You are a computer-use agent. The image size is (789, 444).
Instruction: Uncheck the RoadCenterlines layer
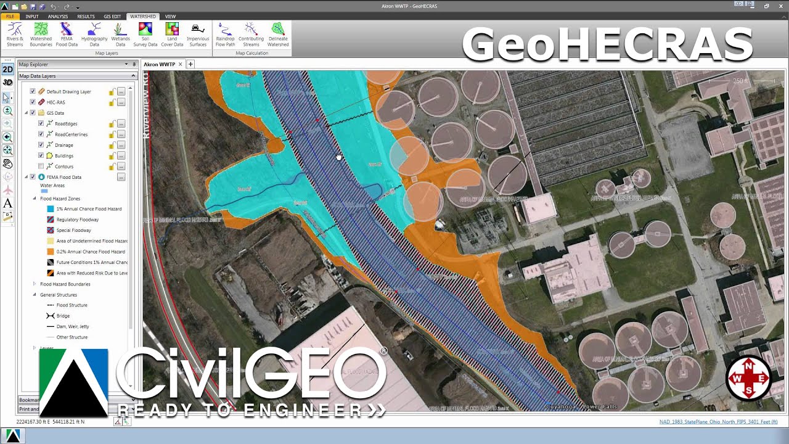(41, 134)
